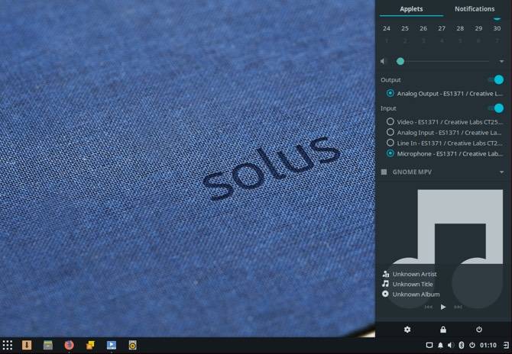512x354 pixels.
Task: Select Line In as the input device
Action: (390, 143)
